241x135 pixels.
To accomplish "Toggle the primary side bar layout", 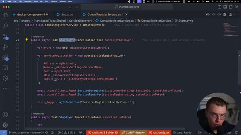I will 220,7.
